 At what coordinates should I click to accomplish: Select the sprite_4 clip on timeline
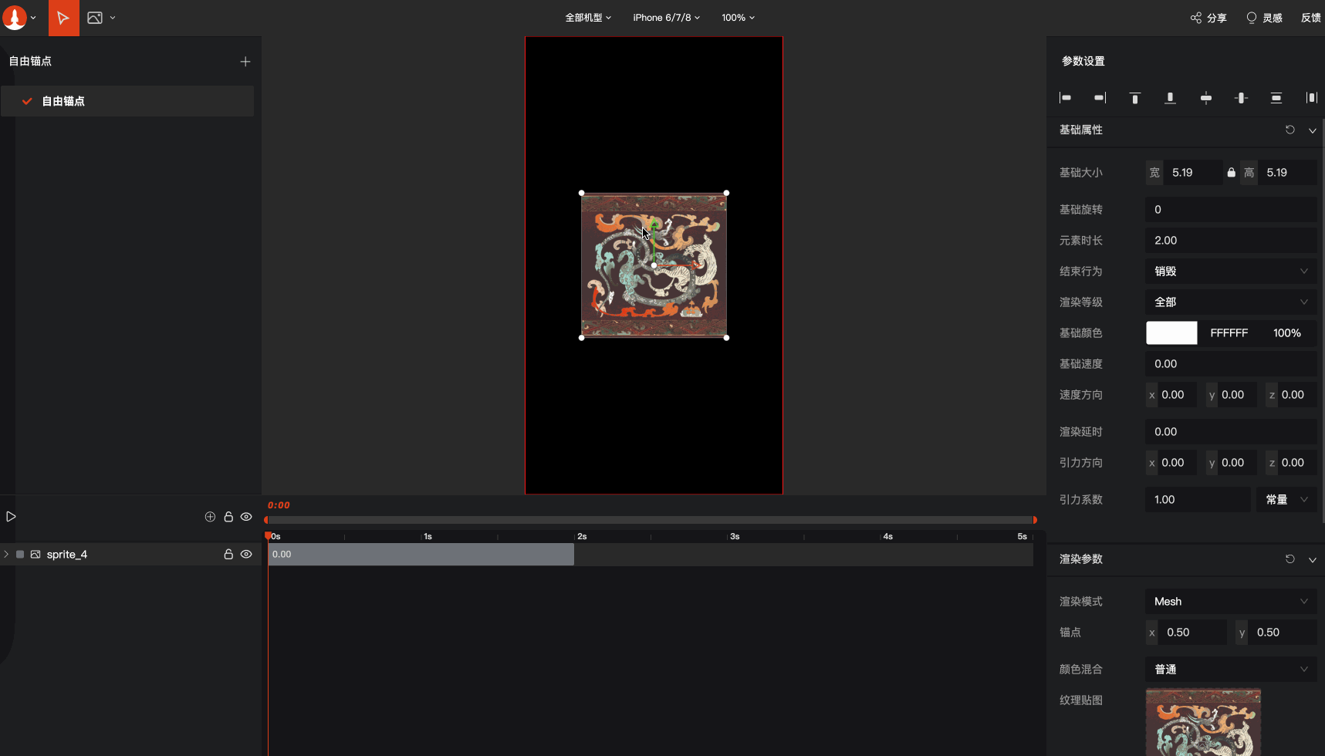[421, 554]
